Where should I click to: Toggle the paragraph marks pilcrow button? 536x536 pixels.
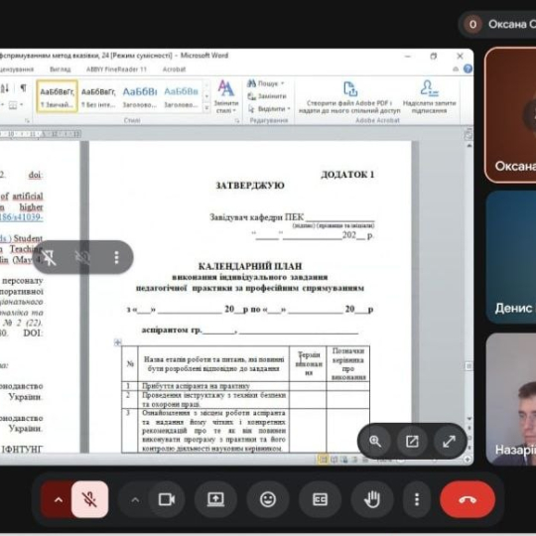(x=23, y=88)
